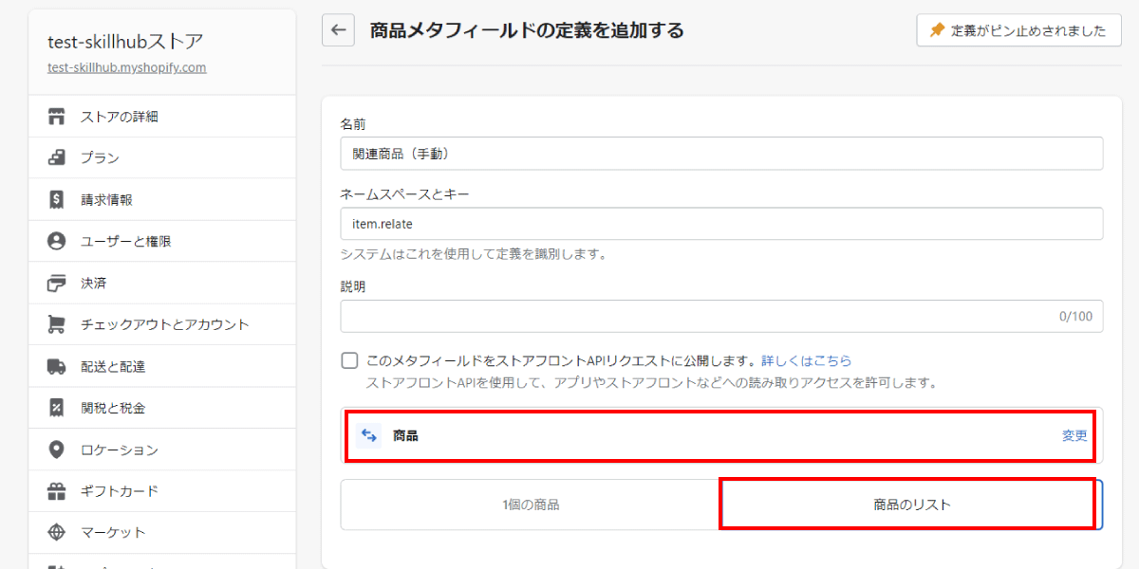1139x569 pixels.
Task: Click the users and permissions person icon
Action: click(56, 241)
